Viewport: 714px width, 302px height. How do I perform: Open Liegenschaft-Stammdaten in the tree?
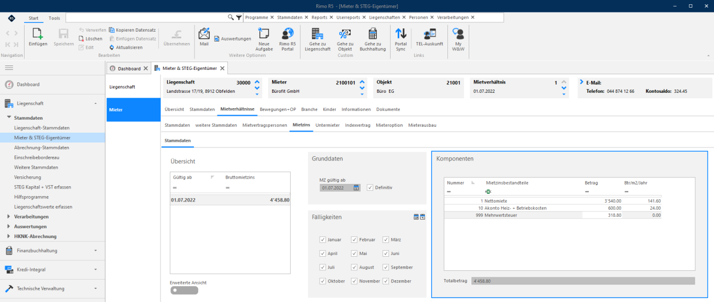point(42,128)
